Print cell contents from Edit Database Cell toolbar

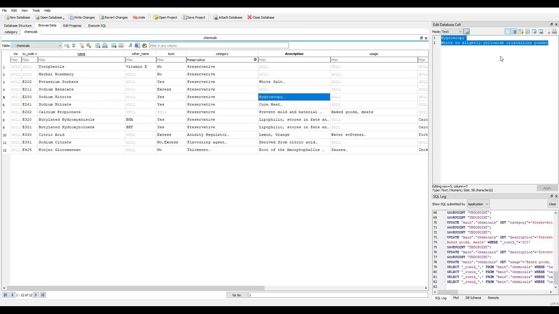click(x=554, y=31)
